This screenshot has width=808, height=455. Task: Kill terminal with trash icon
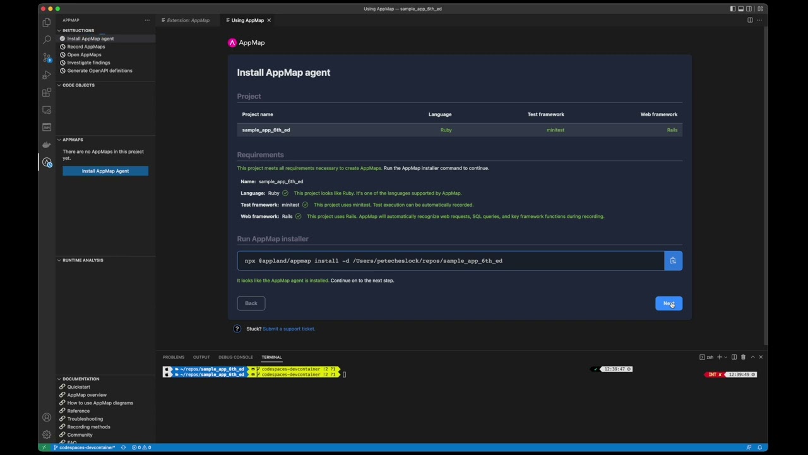(743, 357)
